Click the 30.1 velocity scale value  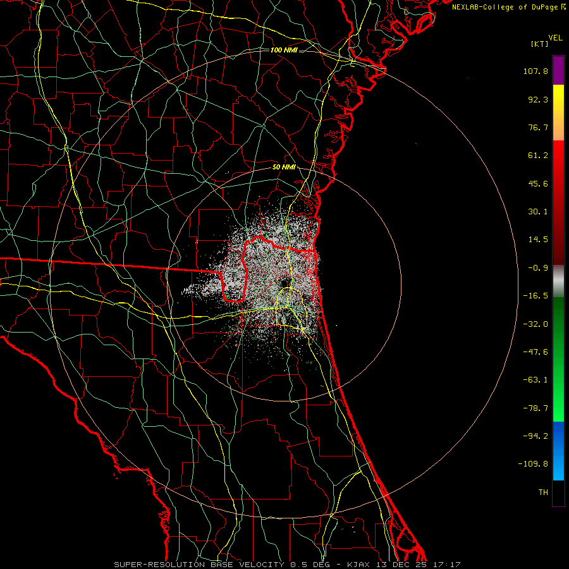click(x=538, y=212)
